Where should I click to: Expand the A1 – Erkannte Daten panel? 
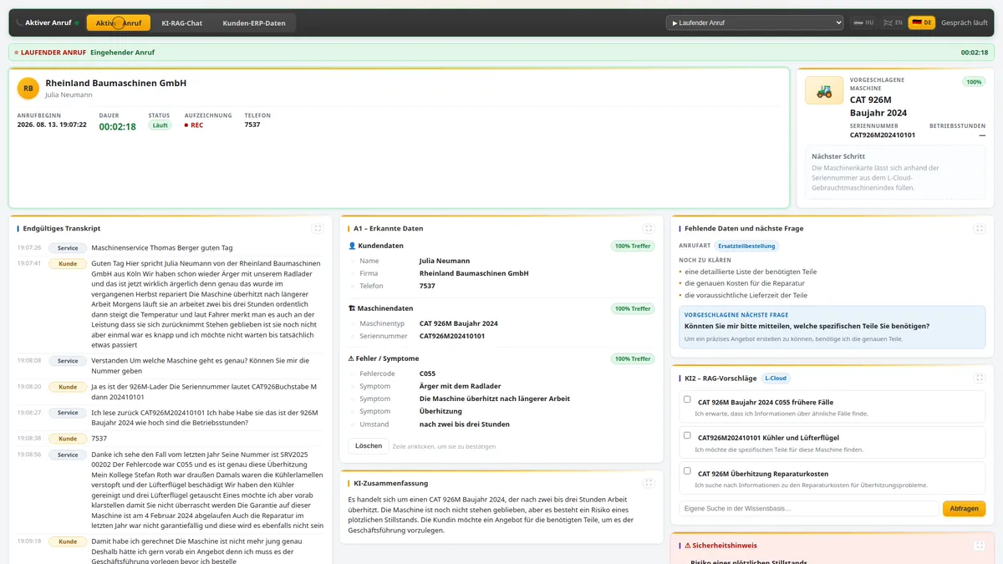click(x=649, y=228)
